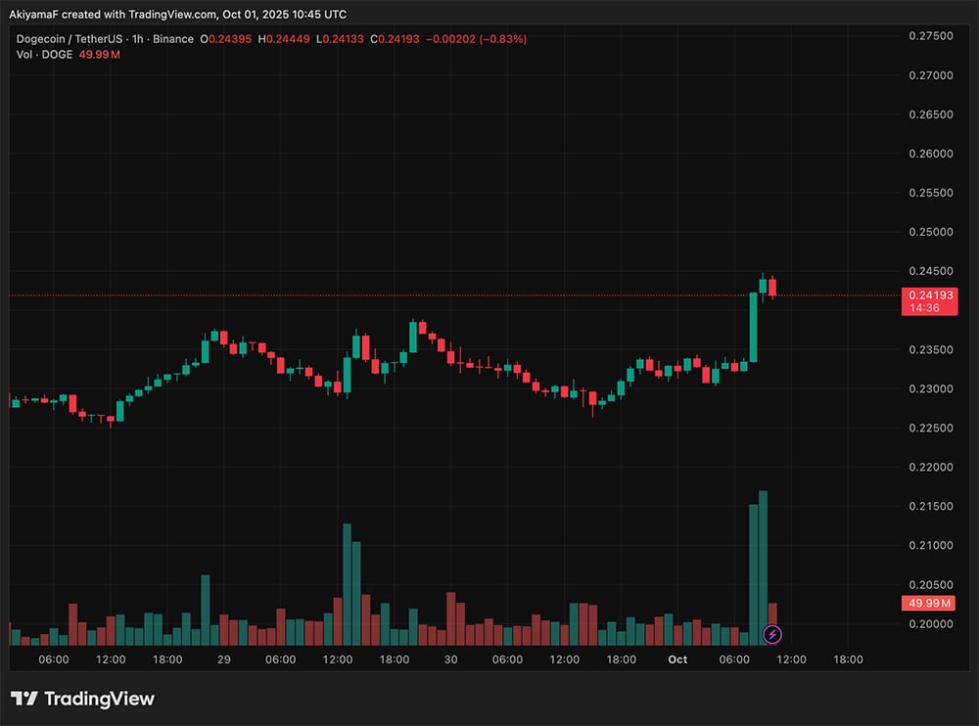The width and height of the screenshot is (979, 726).
Task: Click the 30 date label on time axis
Action: tap(450, 659)
